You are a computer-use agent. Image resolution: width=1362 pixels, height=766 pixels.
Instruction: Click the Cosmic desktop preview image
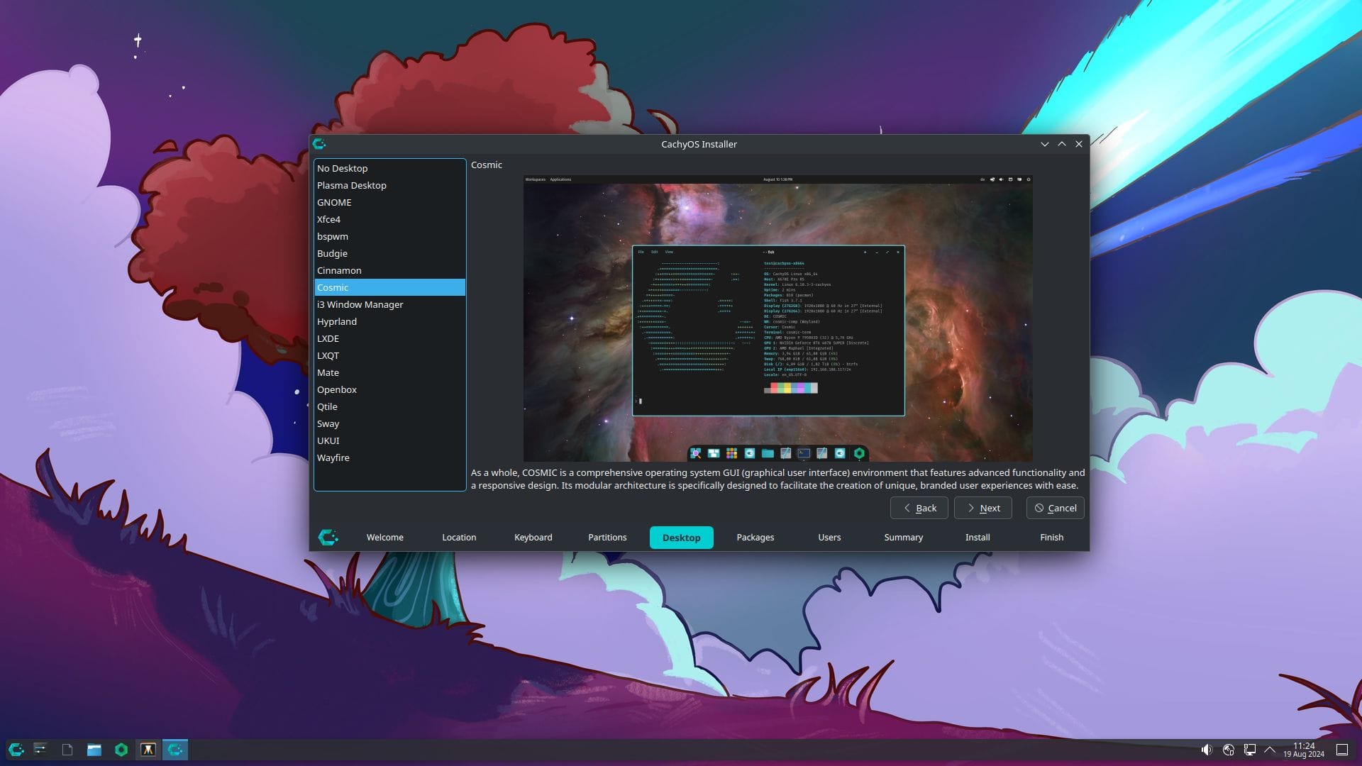777,317
